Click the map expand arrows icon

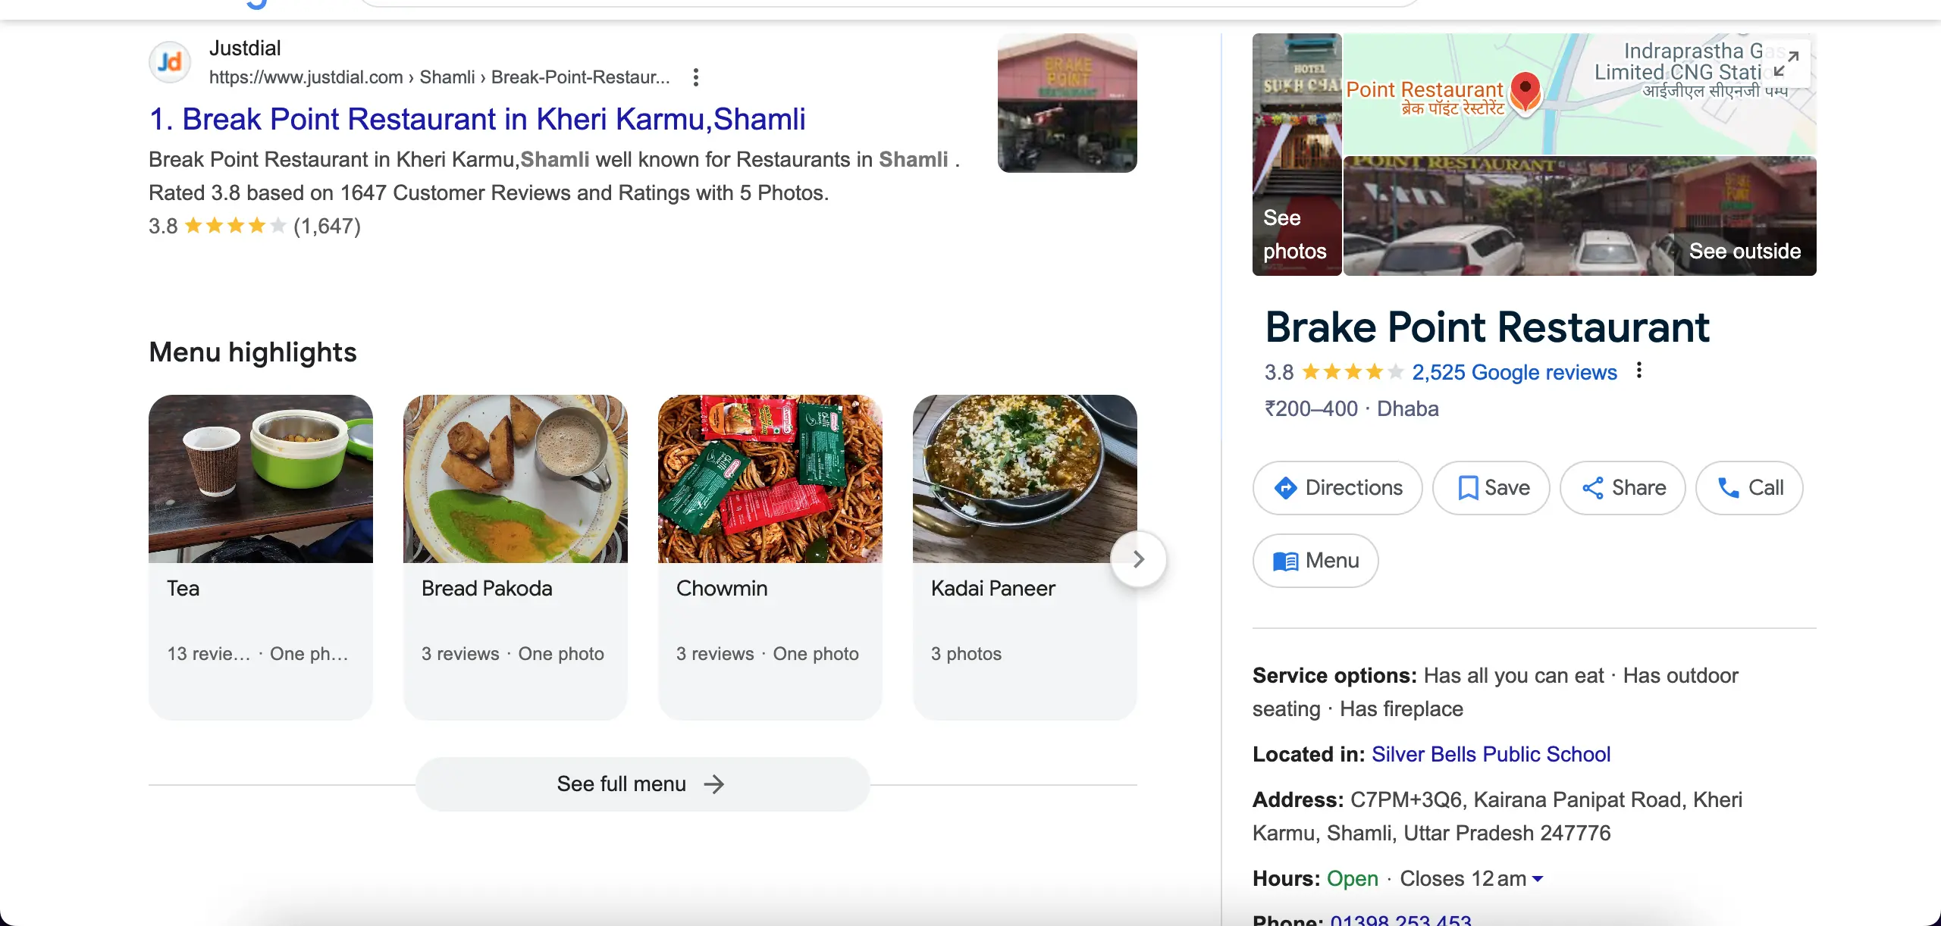(x=1786, y=64)
